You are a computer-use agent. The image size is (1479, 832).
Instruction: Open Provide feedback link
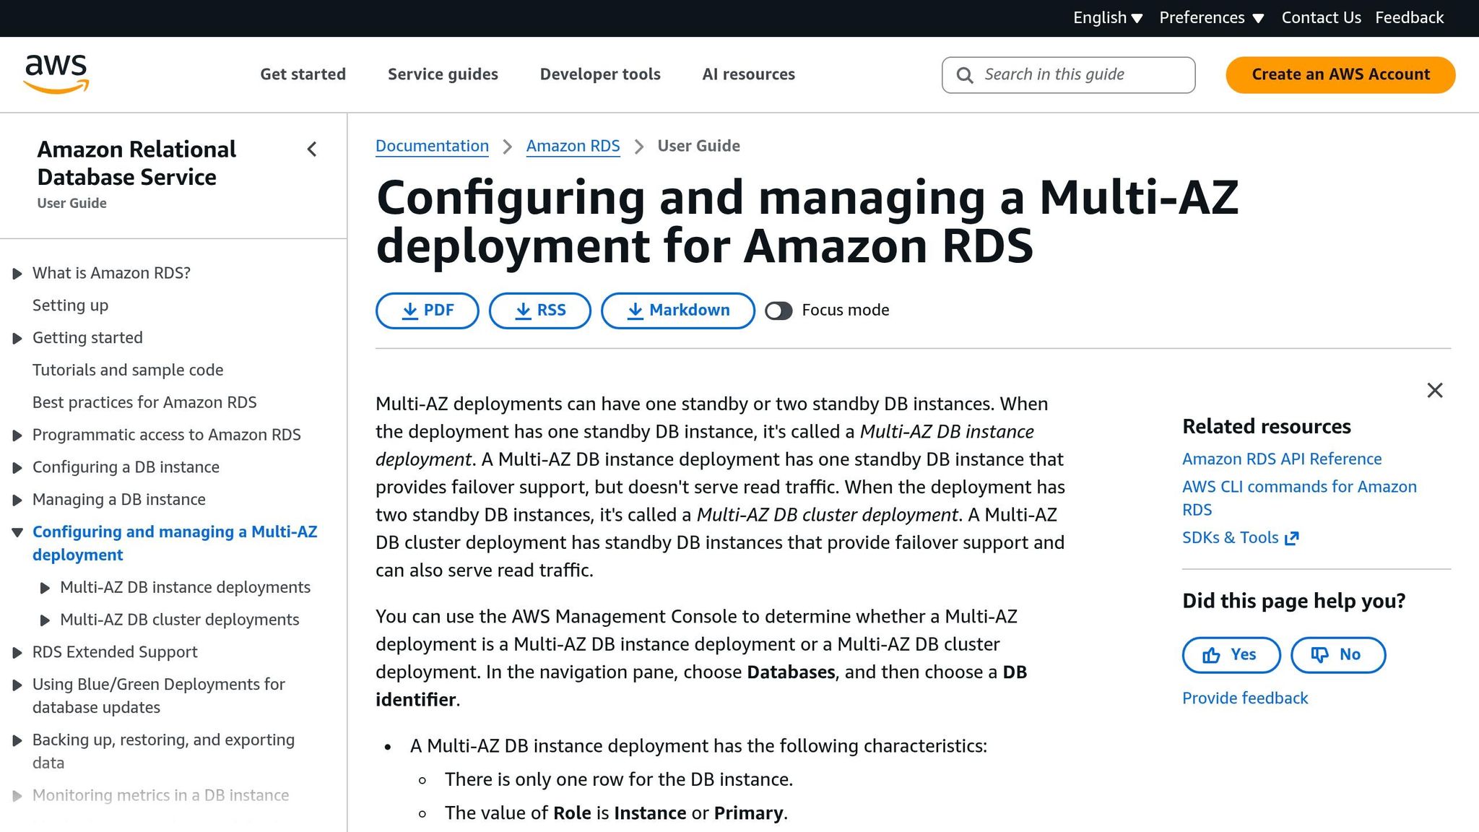point(1245,698)
